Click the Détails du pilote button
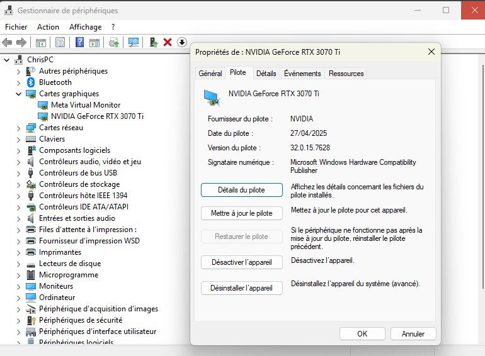This screenshot has width=485, height=356. pyautogui.click(x=242, y=190)
